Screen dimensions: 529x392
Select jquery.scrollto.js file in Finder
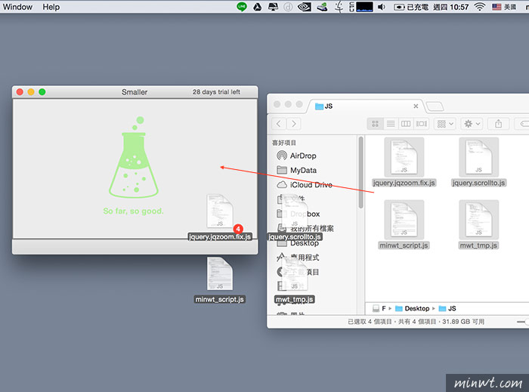coord(478,157)
